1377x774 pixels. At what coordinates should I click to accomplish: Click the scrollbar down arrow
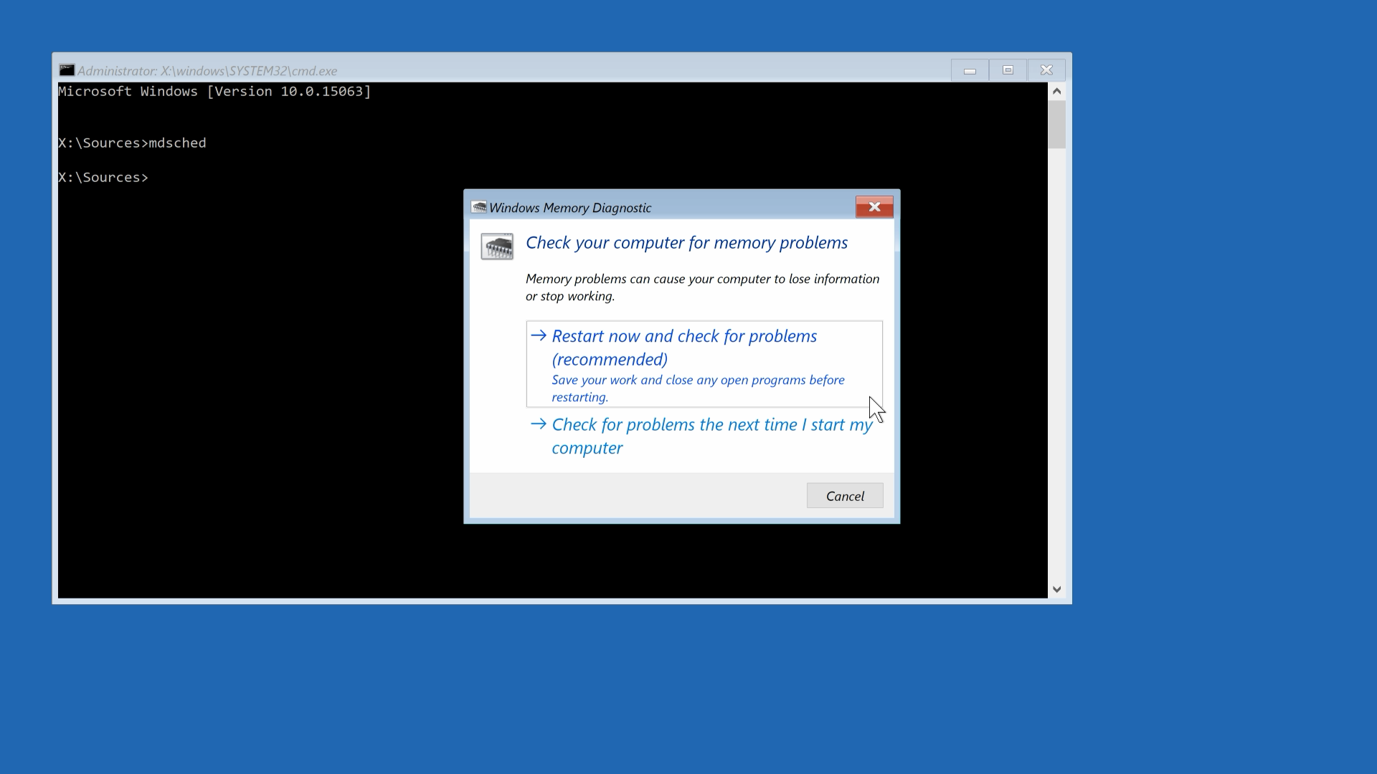coord(1056,588)
